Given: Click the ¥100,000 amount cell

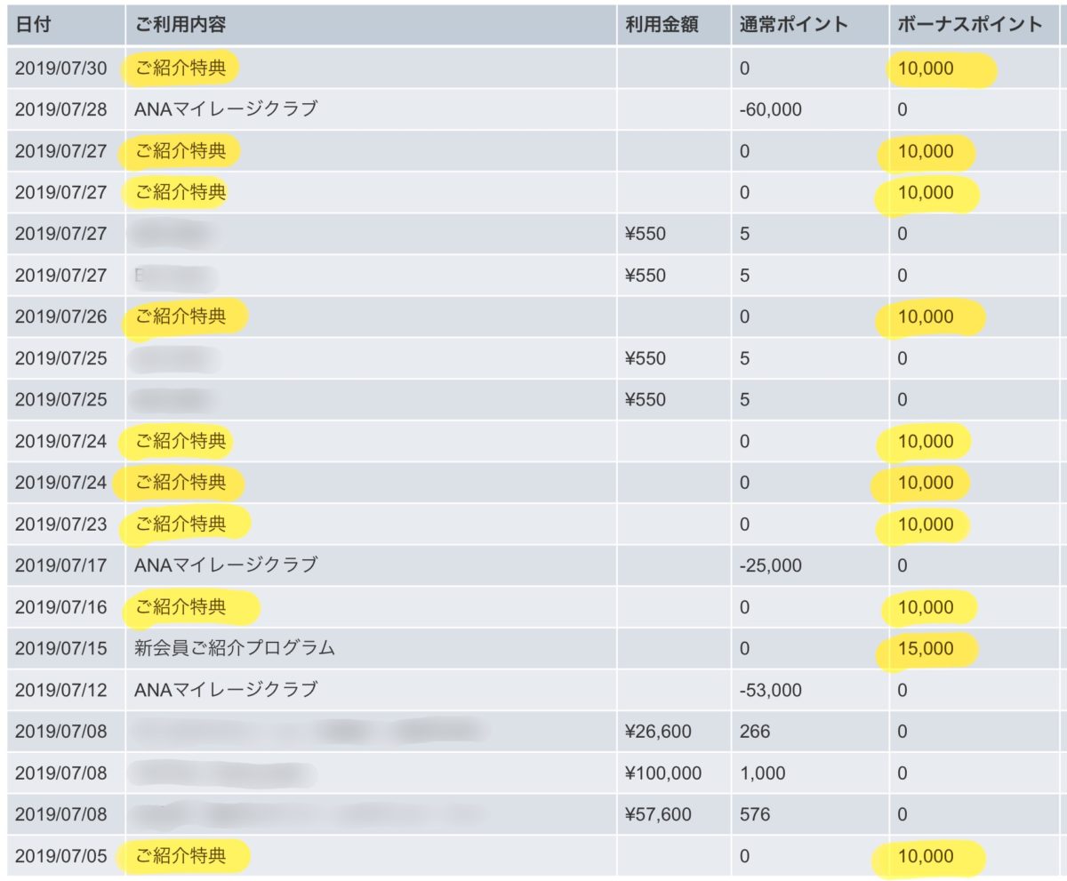Looking at the screenshot, I should point(663,773).
